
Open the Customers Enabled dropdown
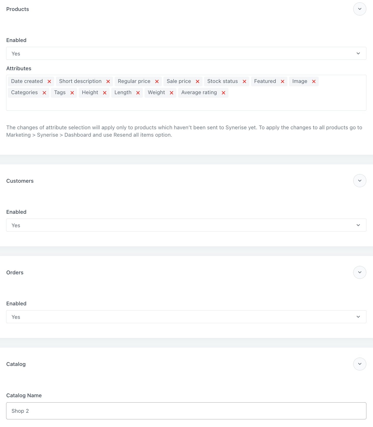point(358,225)
